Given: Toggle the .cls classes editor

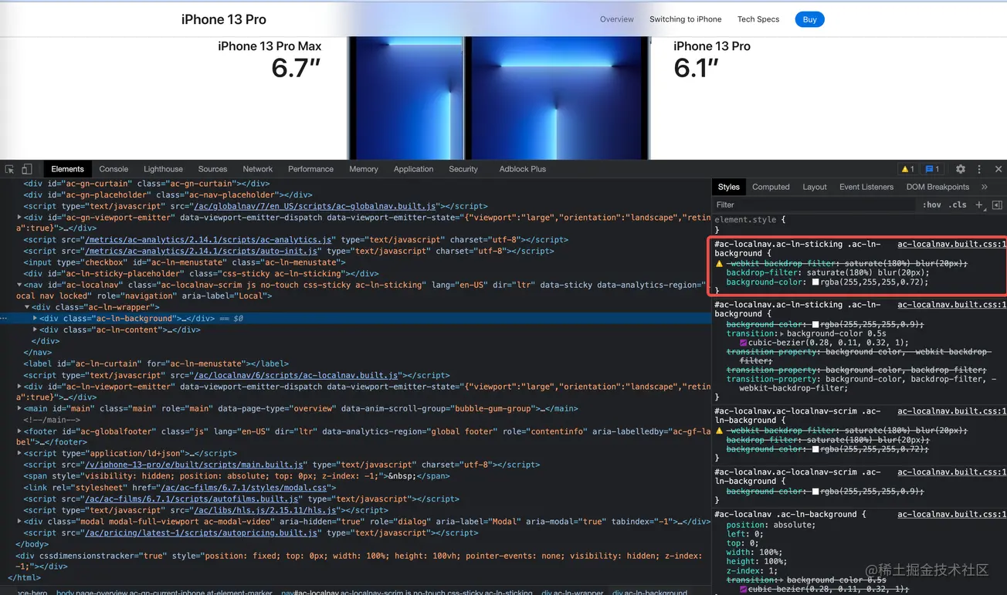Looking at the screenshot, I should tap(958, 205).
